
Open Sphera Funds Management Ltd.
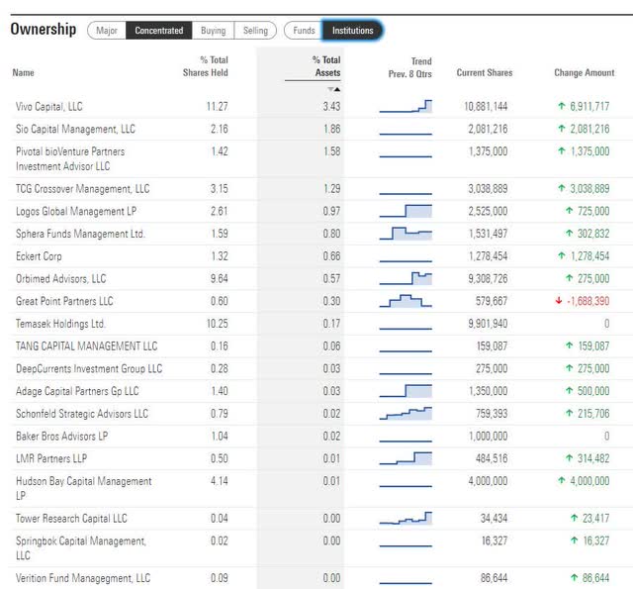[80, 234]
